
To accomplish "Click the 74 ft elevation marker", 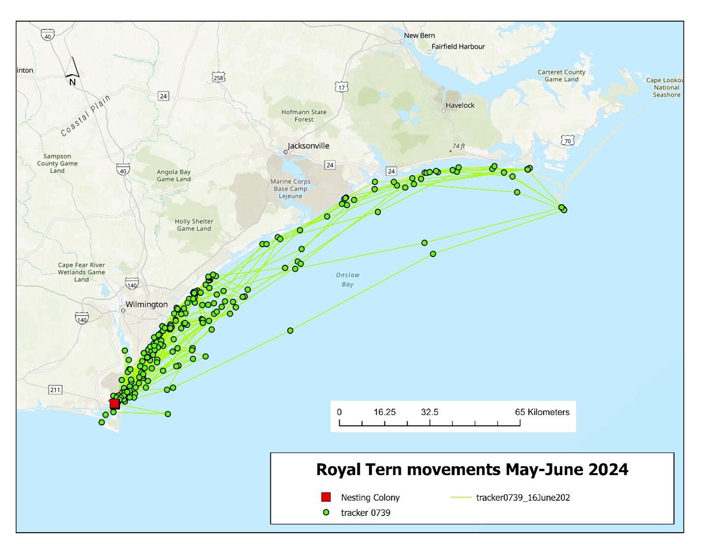I will (456, 146).
